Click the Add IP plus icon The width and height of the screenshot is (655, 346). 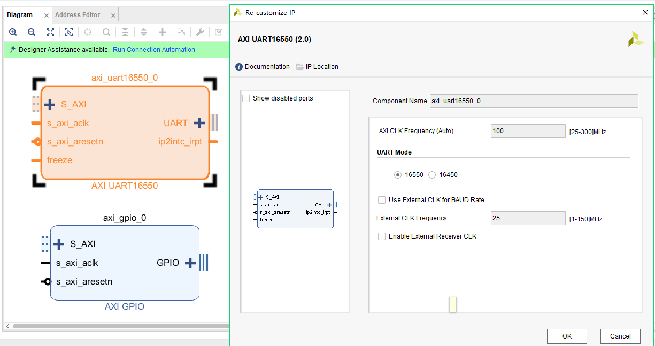pyautogui.click(x=163, y=32)
